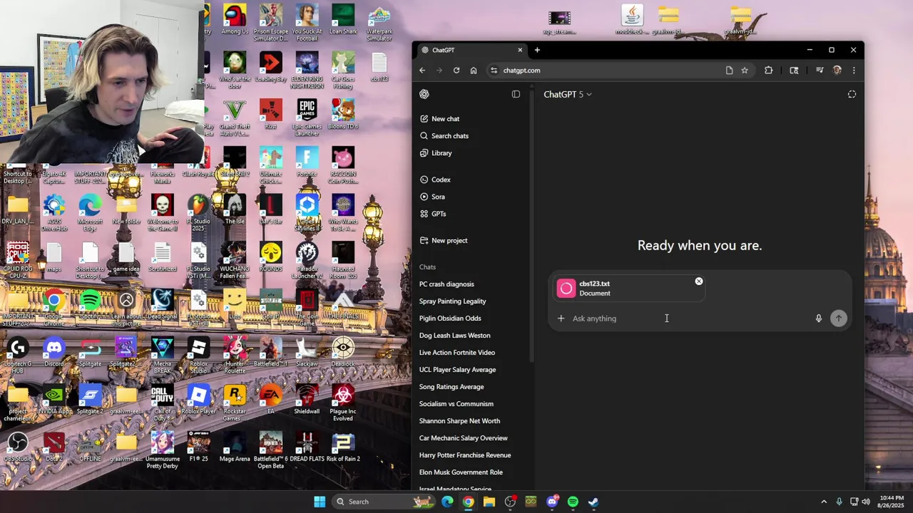Open the ChatGPT 5 model selector
The width and height of the screenshot is (913, 513).
click(x=568, y=94)
